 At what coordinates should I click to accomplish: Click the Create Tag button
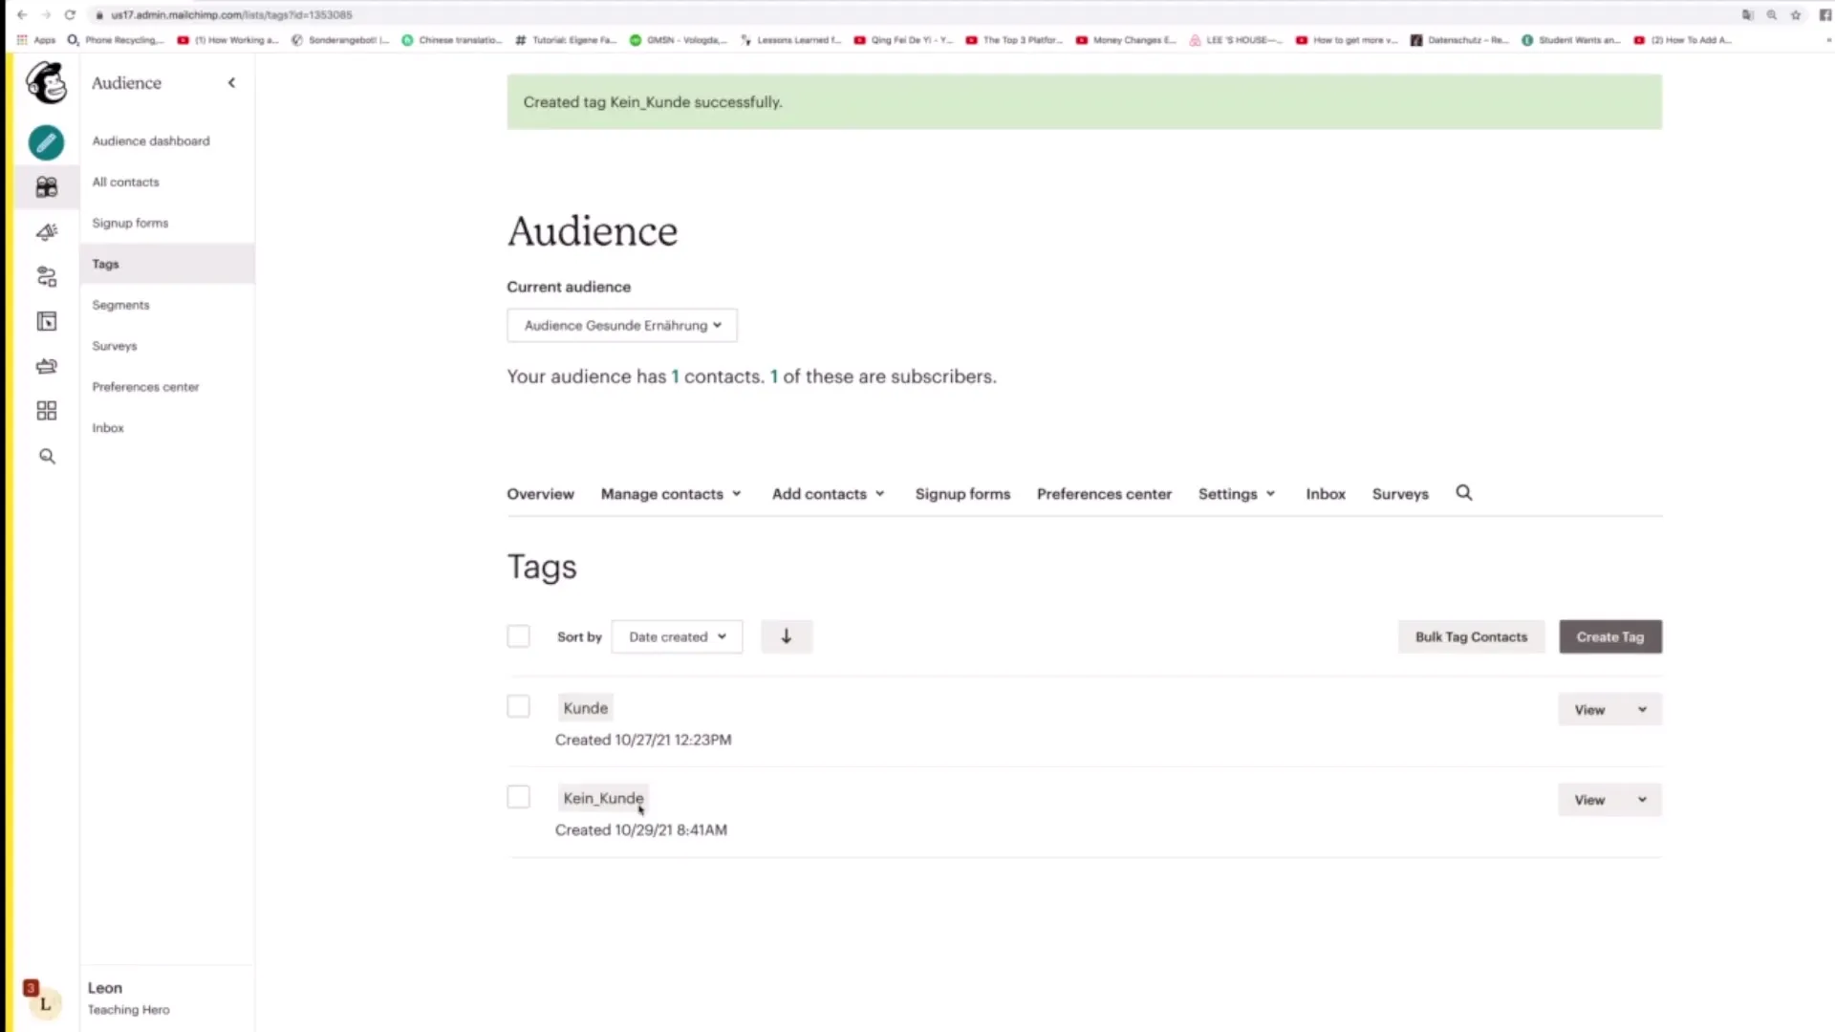coord(1610,636)
